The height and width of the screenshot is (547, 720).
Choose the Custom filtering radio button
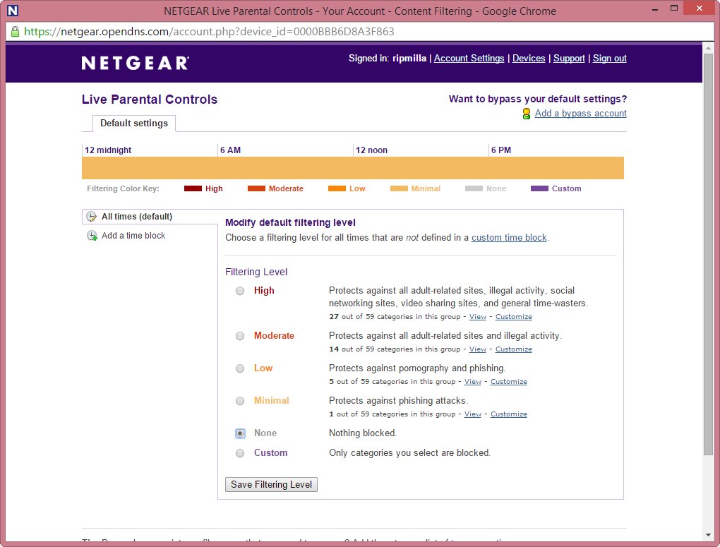[x=240, y=453]
